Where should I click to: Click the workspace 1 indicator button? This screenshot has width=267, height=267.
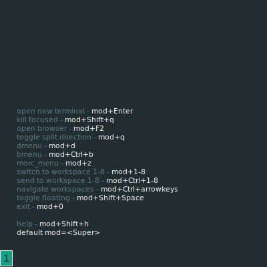click(6, 258)
